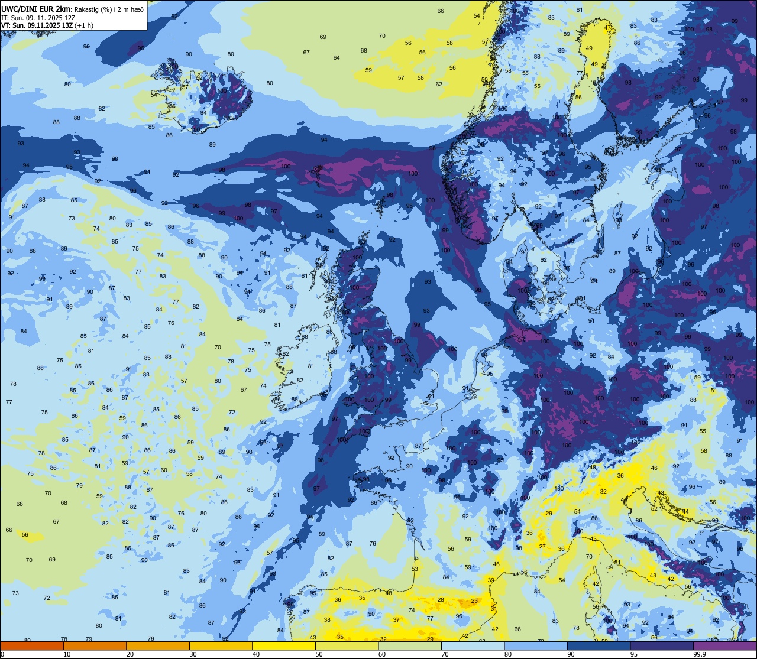Screen dimensions: 757x659
Task: Click the map value '27' in northern Italy
Action: point(542,547)
